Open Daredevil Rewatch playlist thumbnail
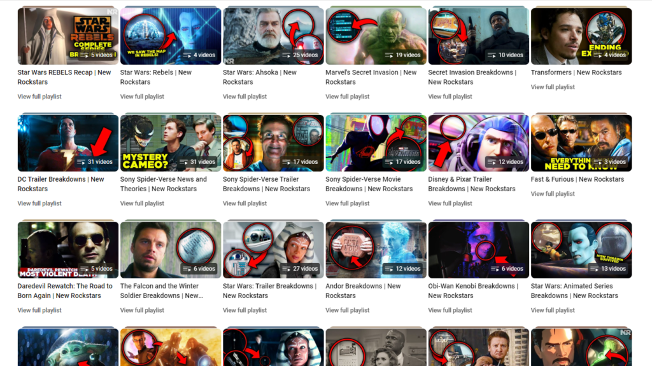Viewport: 652px width, 366px height. [67, 250]
